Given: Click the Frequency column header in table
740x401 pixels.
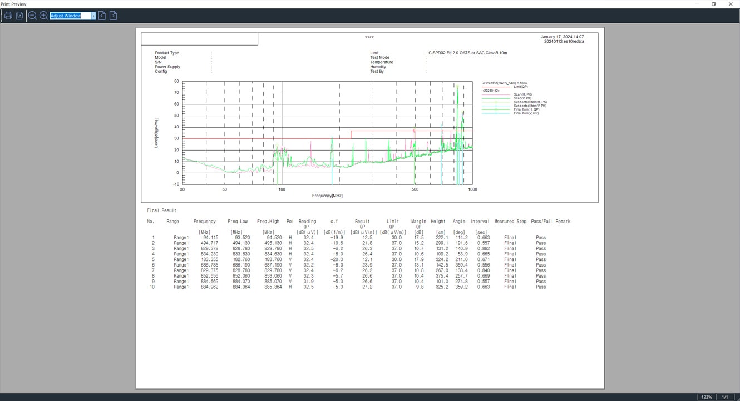Looking at the screenshot, I should coord(204,222).
